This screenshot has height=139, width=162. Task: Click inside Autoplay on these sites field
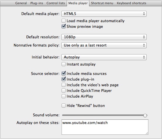click(x=105, y=127)
